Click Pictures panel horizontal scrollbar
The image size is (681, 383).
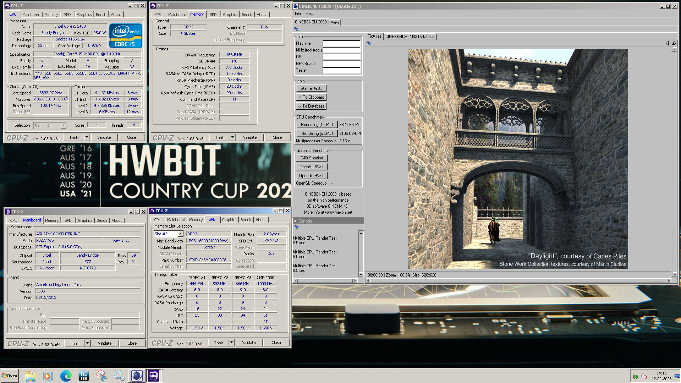tap(518, 280)
